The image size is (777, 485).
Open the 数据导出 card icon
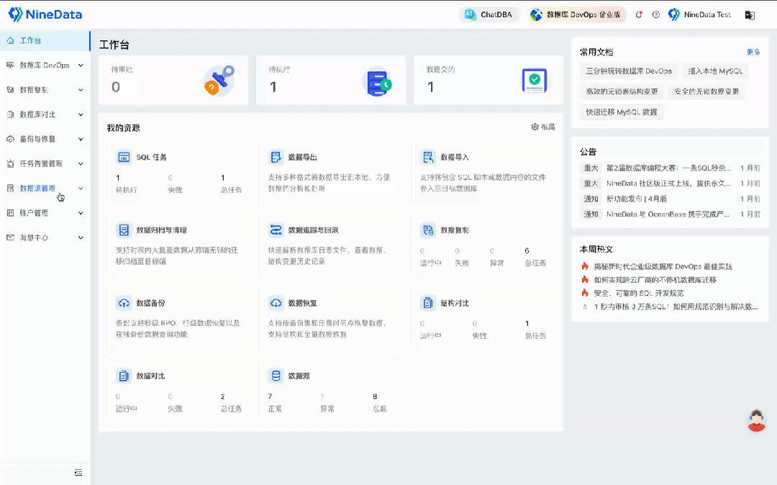276,157
